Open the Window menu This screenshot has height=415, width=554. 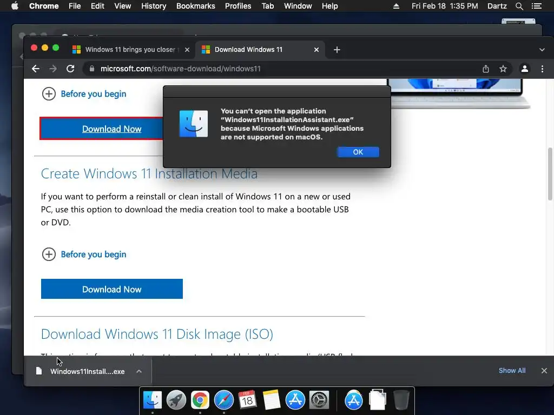click(x=298, y=6)
